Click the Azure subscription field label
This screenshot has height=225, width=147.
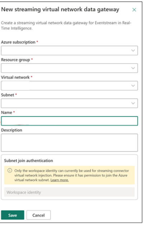pos(18,42)
